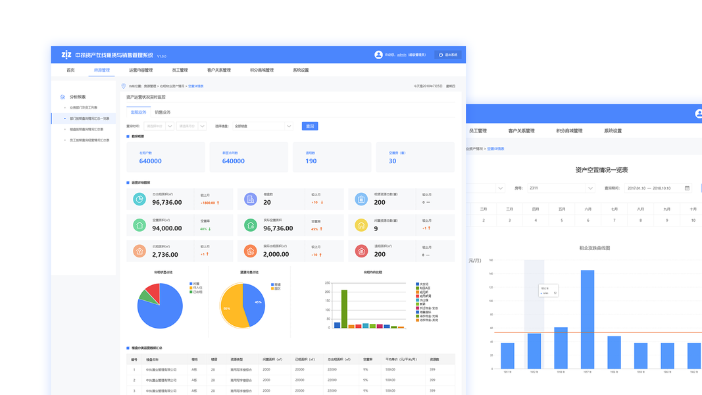The image size is (702, 395).
Task: Switch to the 销售业务 tab
Action: pyautogui.click(x=163, y=112)
